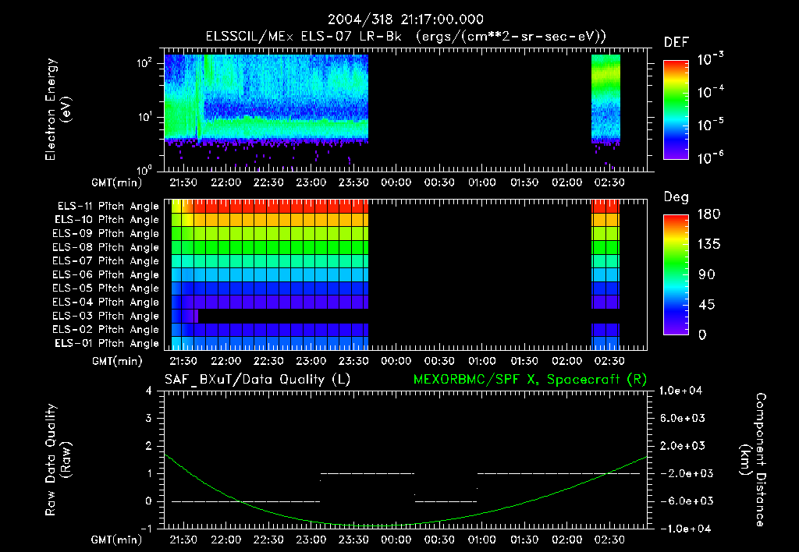This screenshot has width=799, height=552.
Task: Click the Raw Data Quality axis label
Action: point(57,460)
